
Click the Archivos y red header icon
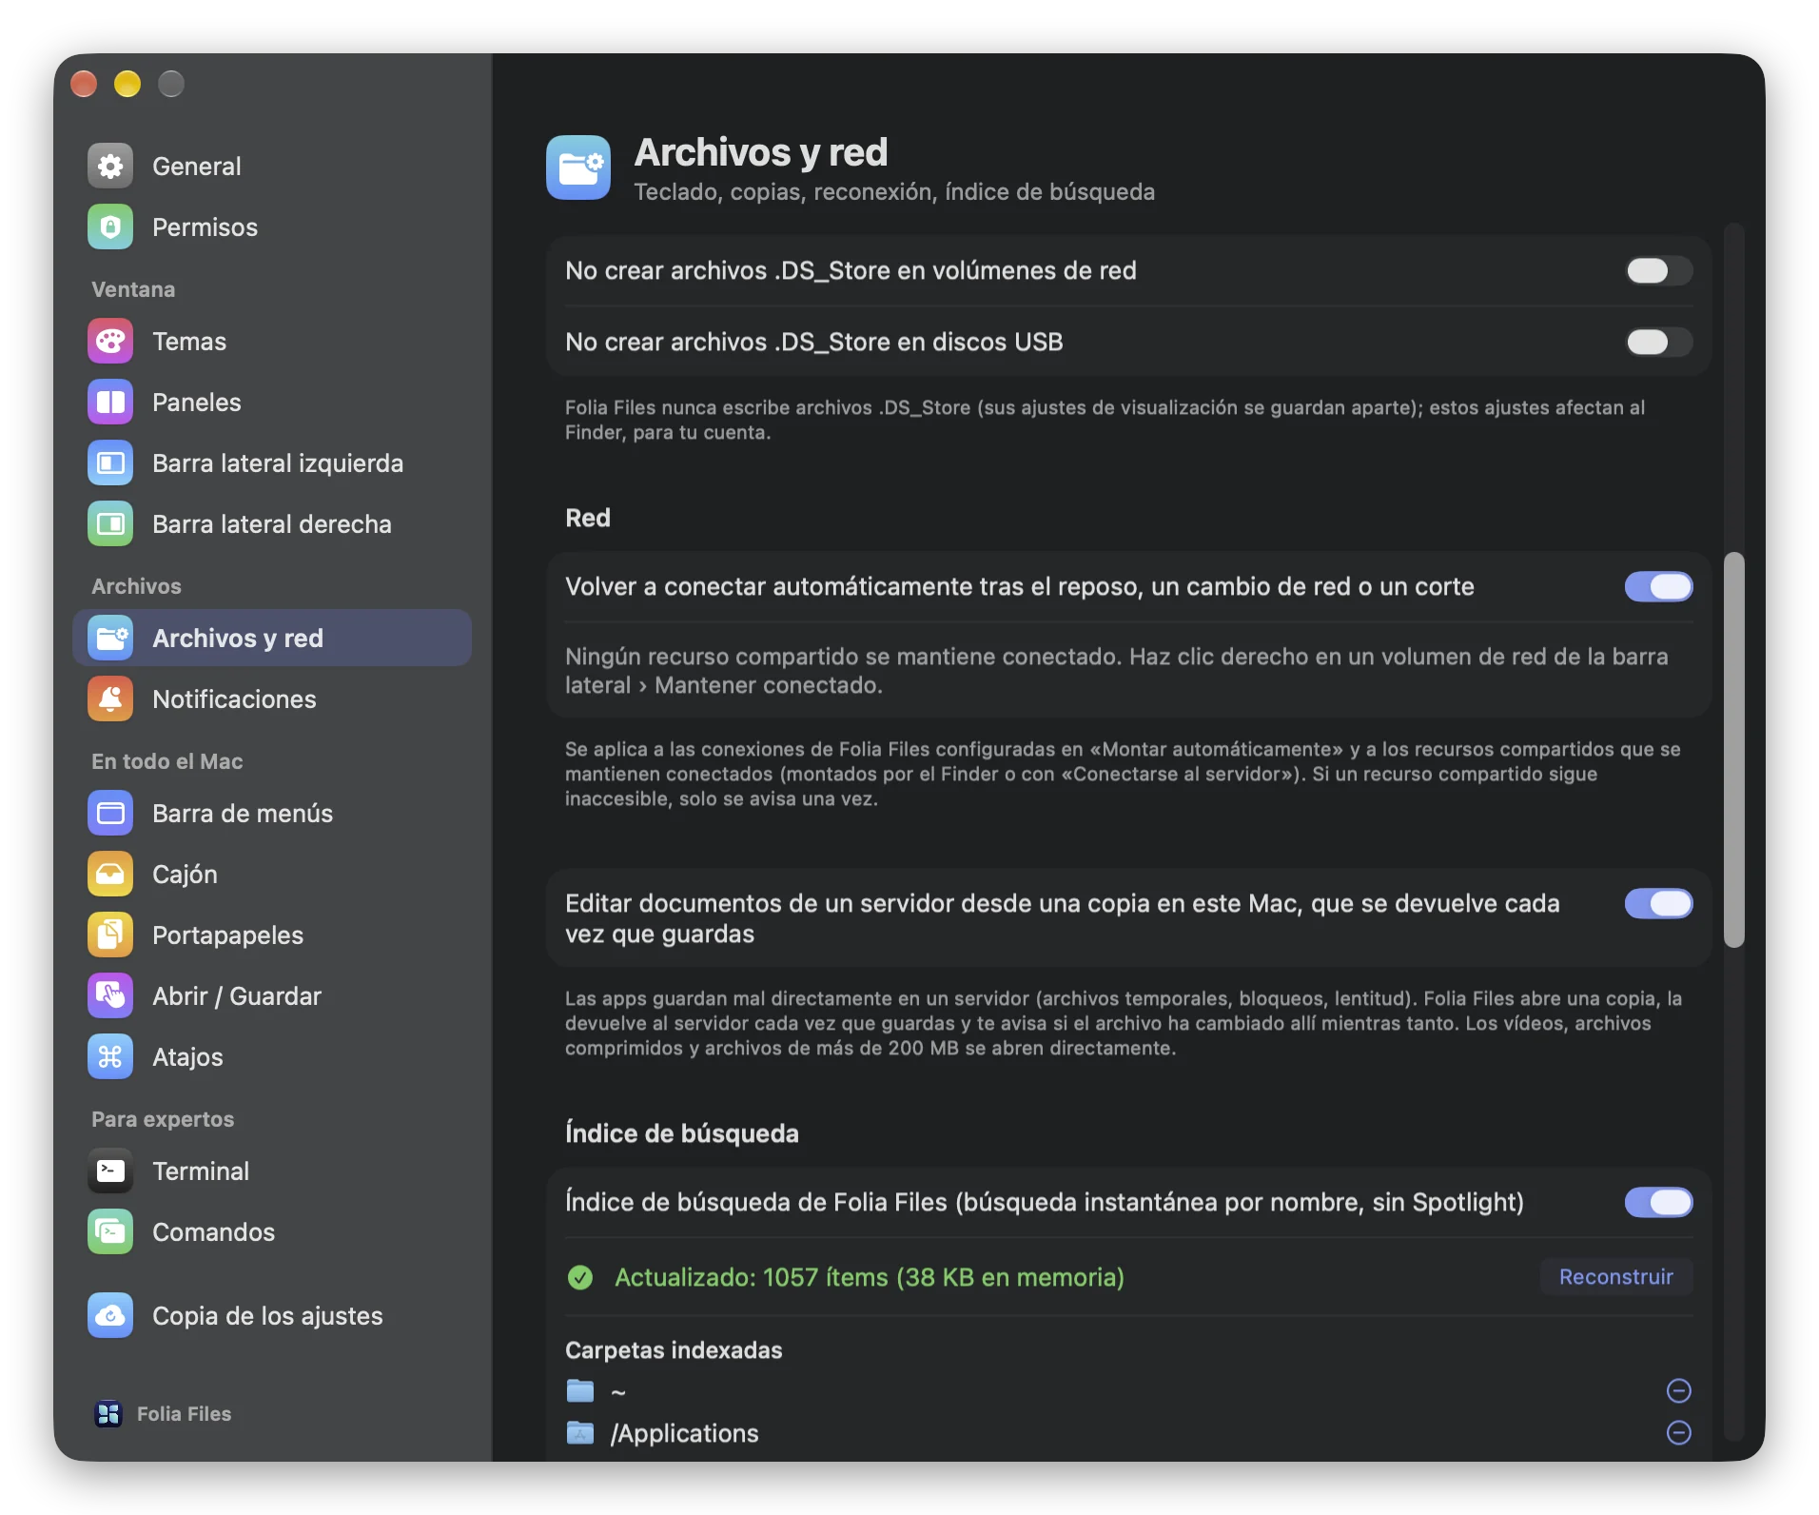pos(578,167)
